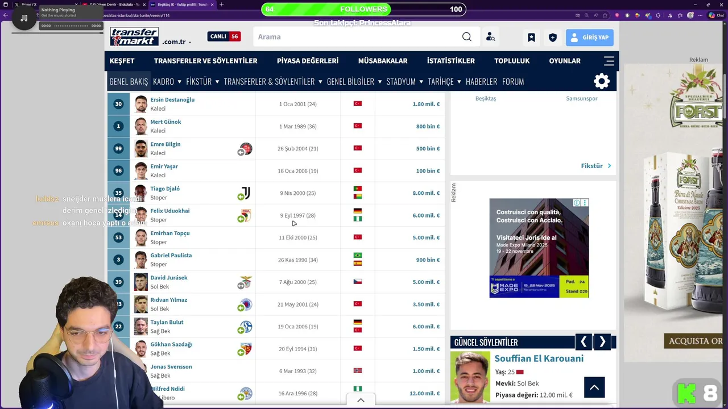This screenshot has height=409, width=728.
Task: Open the İSTATİSTİKLER menu
Action: [451, 61]
